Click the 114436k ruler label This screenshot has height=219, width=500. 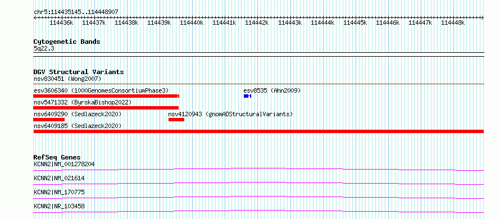click(61, 22)
